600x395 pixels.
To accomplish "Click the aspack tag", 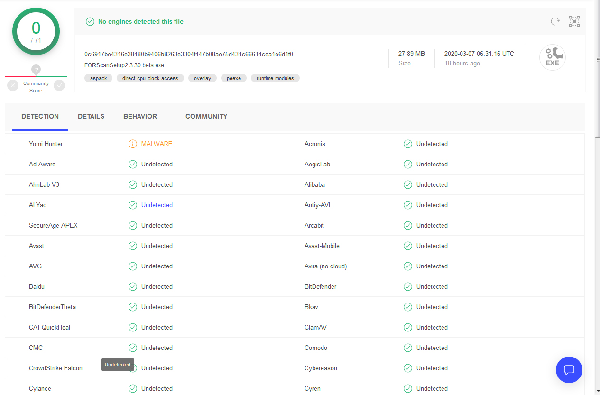I will [99, 78].
